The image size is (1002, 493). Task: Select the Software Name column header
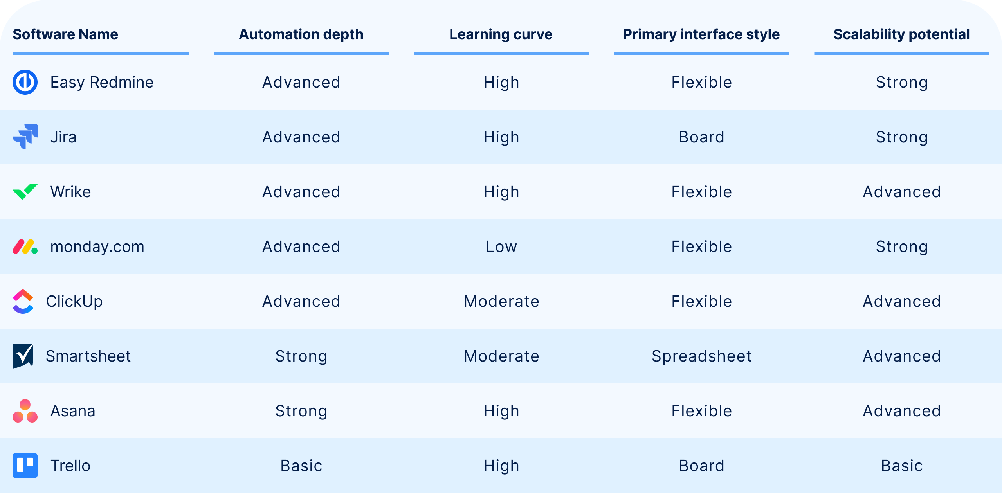65,34
